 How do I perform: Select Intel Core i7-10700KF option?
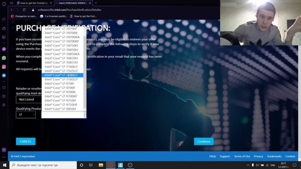tap(63, 41)
